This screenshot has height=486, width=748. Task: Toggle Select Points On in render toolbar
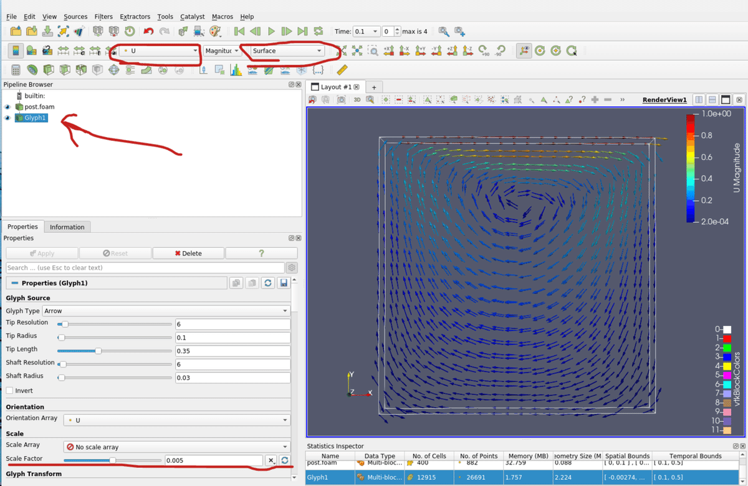pos(441,100)
